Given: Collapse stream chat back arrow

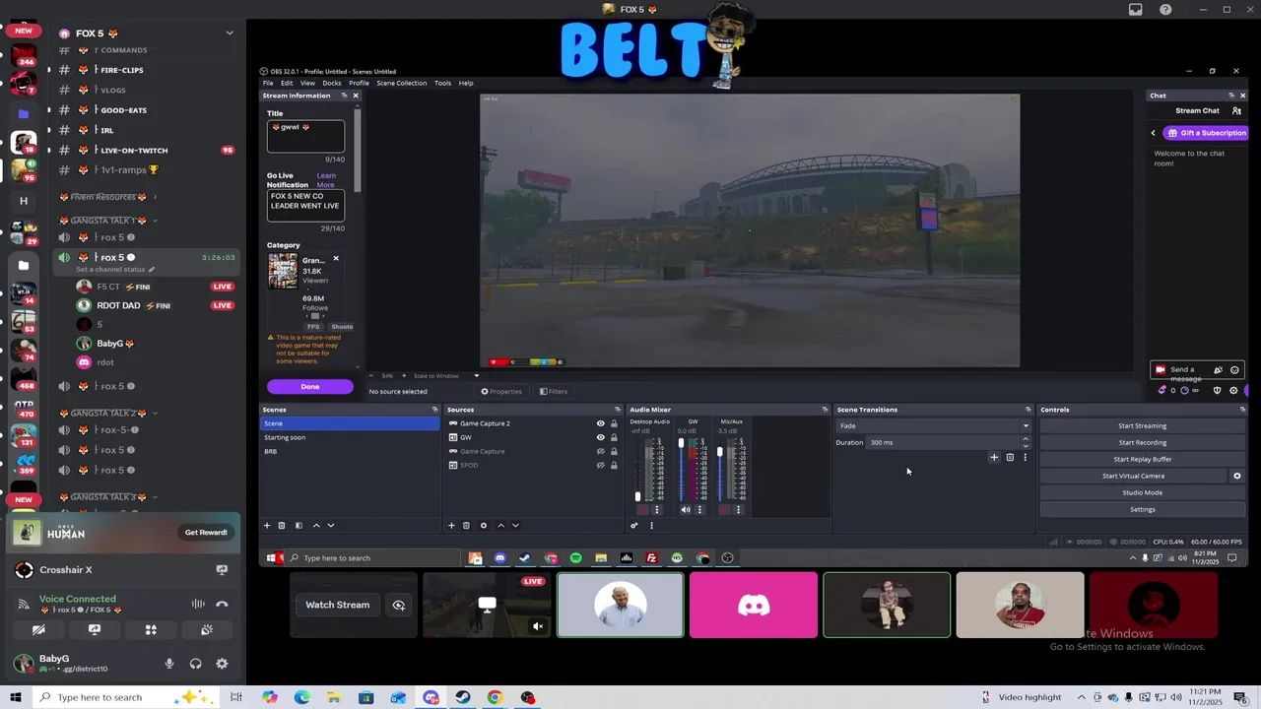Looking at the screenshot, I should [x=1154, y=133].
